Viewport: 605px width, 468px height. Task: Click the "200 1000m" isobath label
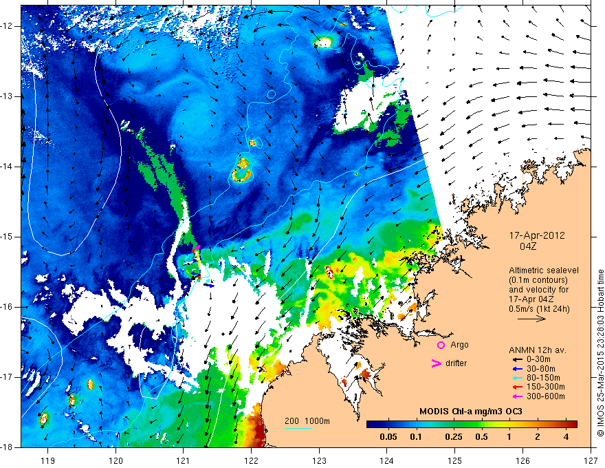(307, 421)
